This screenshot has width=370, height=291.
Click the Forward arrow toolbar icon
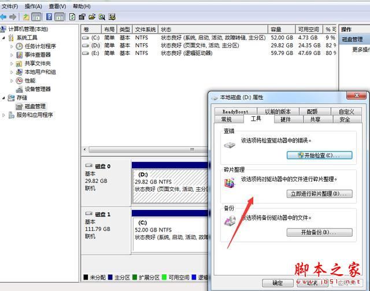click(x=13, y=17)
